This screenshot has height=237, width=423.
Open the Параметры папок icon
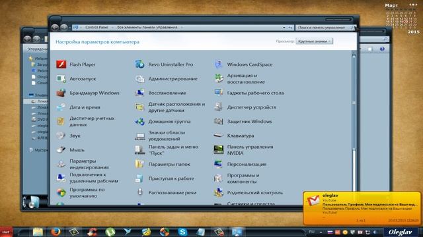(139, 164)
